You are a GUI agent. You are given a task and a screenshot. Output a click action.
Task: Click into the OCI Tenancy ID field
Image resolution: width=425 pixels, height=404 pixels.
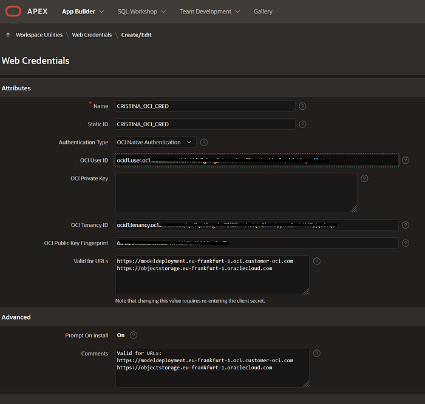257,225
